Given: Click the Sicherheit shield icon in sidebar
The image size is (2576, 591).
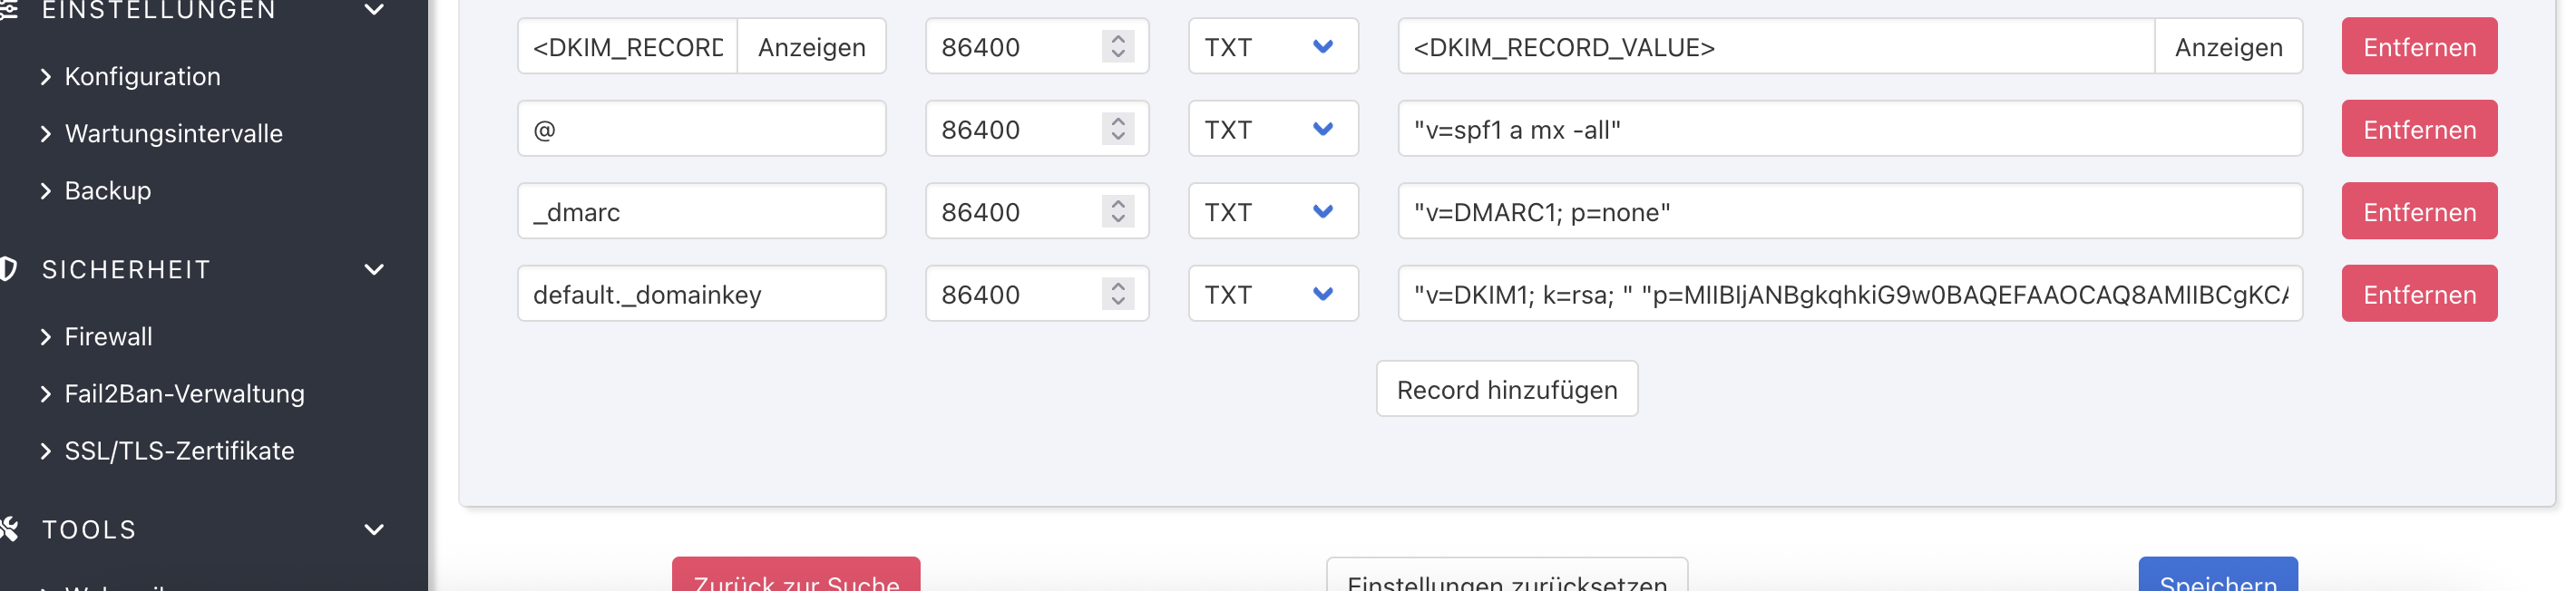Looking at the screenshot, I should point(8,269).
